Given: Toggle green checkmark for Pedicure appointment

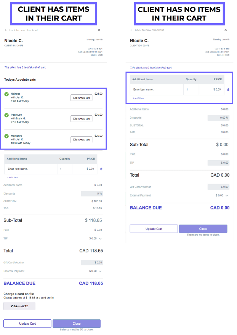Looking at the screenshot, I should click(x=6, y=115).
